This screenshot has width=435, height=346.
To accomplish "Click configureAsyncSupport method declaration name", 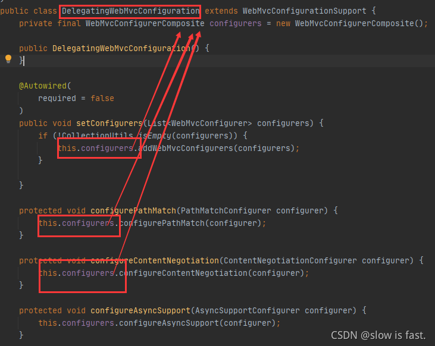I will pos(140,310).
